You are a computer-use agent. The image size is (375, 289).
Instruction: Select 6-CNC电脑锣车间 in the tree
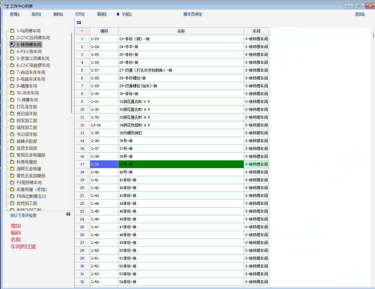click(33, 66)
